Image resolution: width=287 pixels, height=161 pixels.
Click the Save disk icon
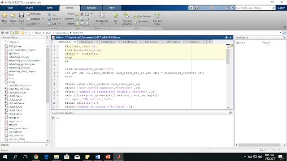coord(22,15)
